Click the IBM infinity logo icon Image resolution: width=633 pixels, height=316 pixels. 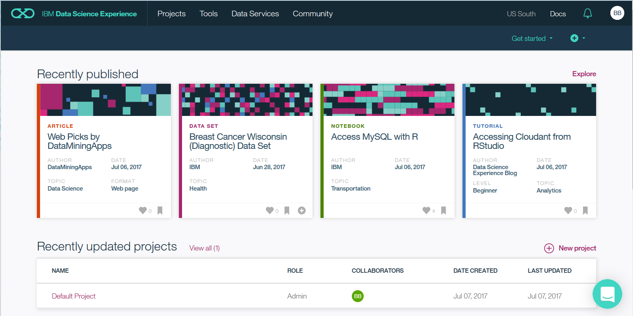pos(23,13)
